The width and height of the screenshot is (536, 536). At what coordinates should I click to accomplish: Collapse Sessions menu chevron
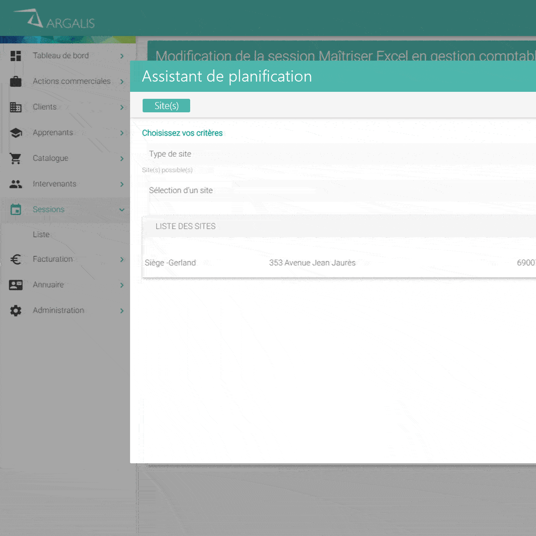click(122, 210)
